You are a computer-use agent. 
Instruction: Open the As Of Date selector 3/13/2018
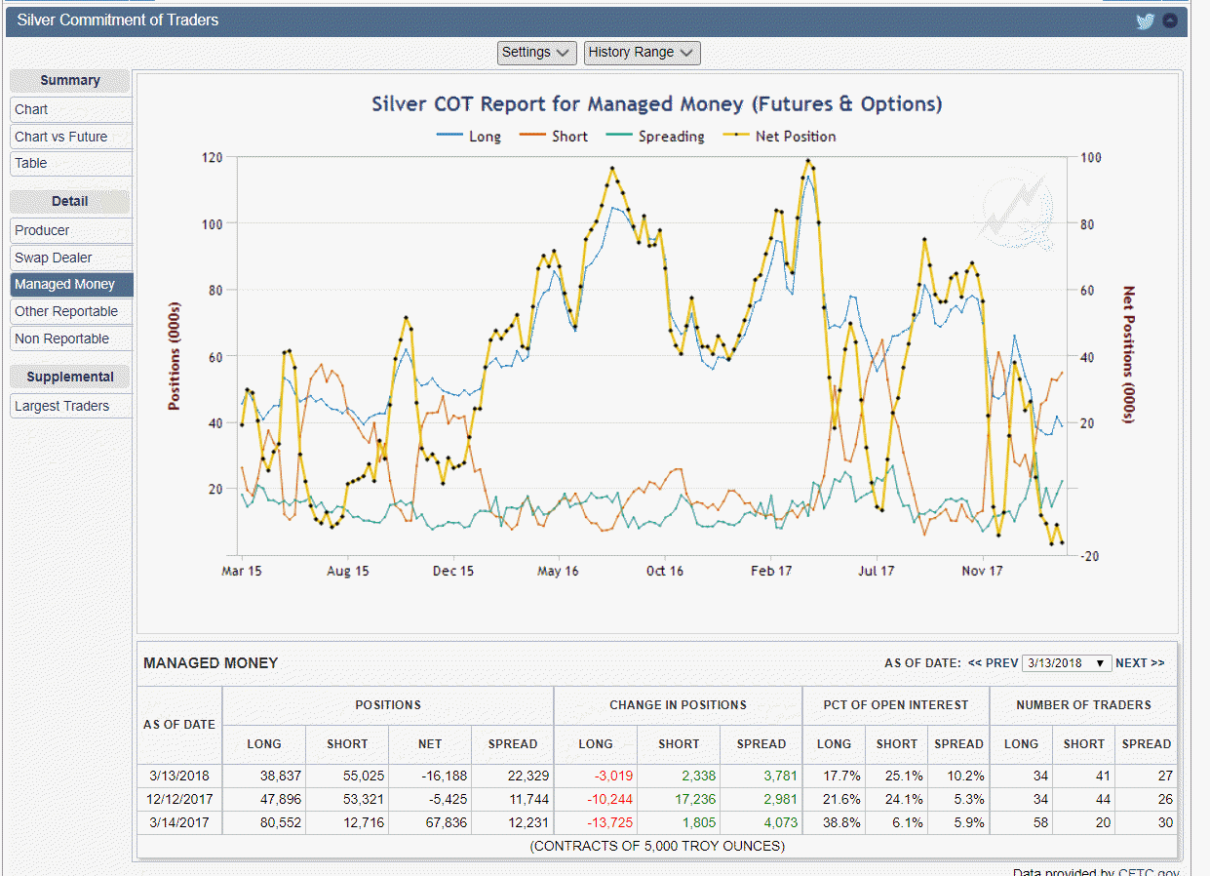pyautogui.click(x=1067, y=663)
